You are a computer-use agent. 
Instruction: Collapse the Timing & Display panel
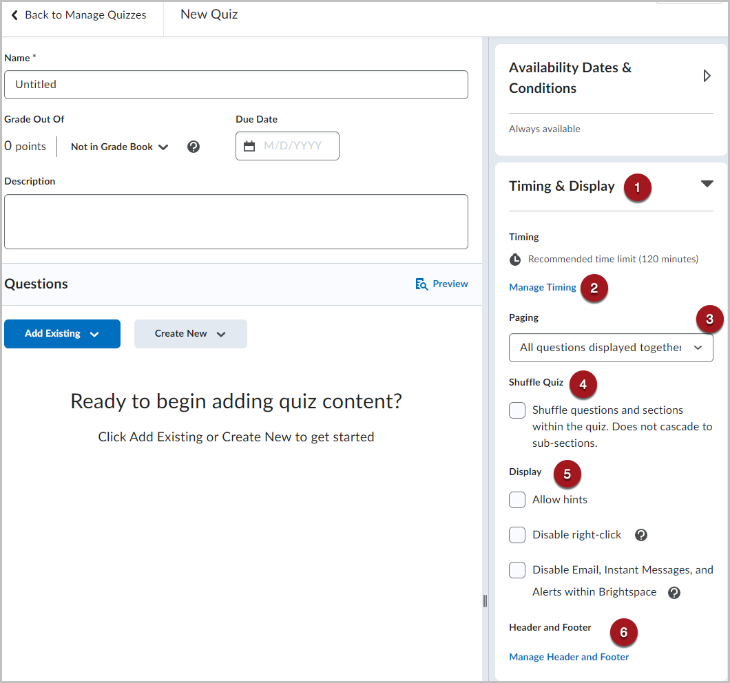point(707,184)
